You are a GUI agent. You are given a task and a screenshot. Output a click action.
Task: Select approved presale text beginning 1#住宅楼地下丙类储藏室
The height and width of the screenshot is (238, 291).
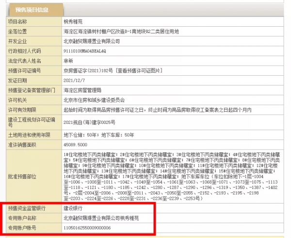coord(172,176)
